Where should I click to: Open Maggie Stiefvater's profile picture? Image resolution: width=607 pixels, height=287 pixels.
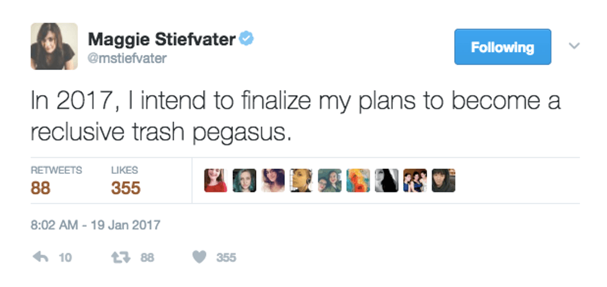(54, 46)
